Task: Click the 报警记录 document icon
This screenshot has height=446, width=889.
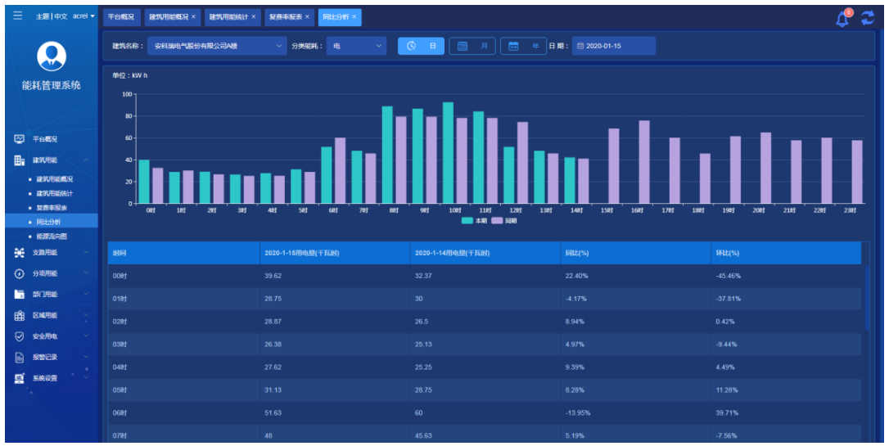Action: tap(20, 357)
